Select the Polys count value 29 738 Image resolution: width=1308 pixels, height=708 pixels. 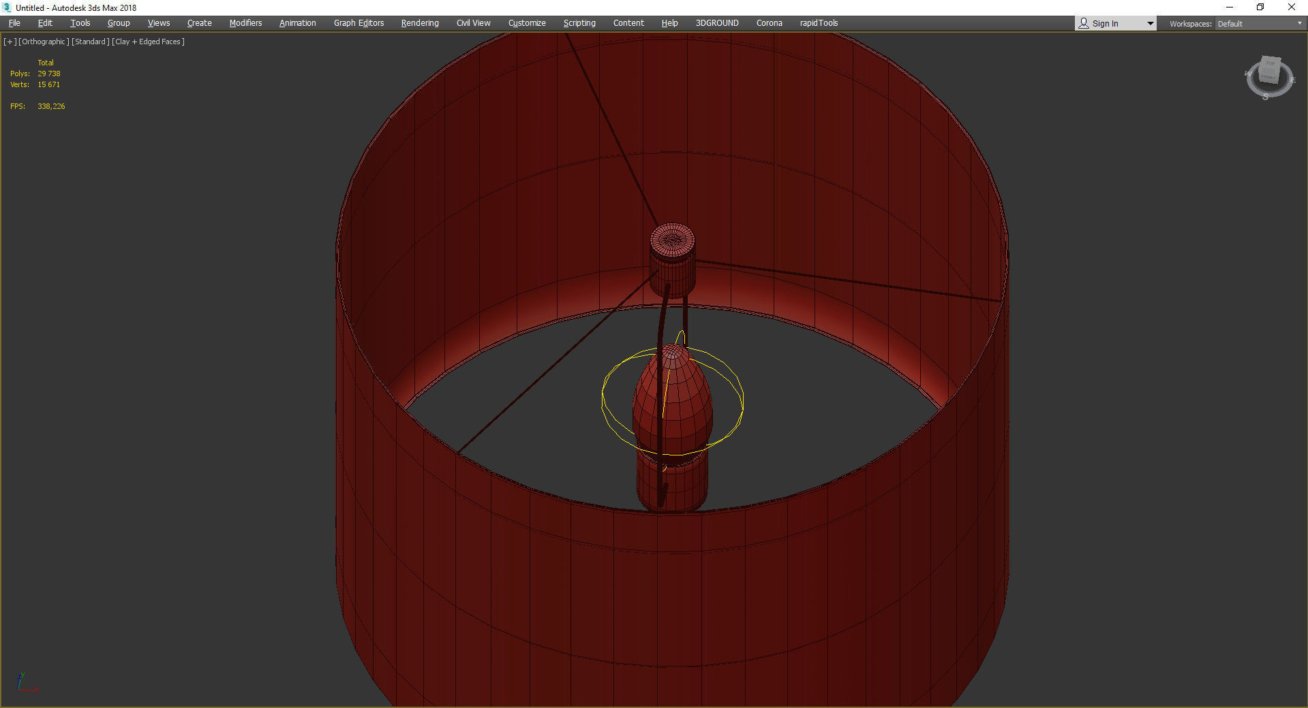coord(49,74)
